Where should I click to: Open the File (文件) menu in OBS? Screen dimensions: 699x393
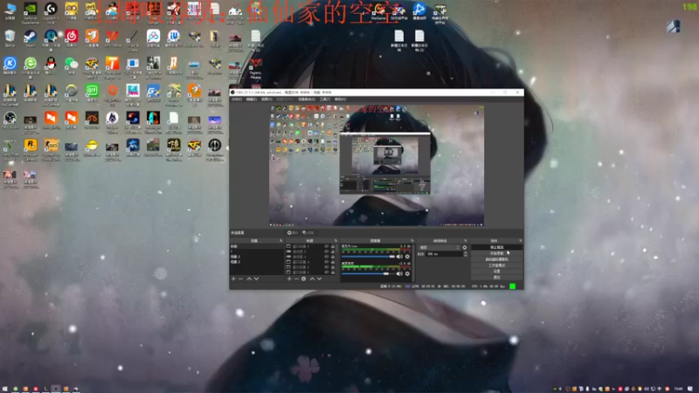(237, 99)
